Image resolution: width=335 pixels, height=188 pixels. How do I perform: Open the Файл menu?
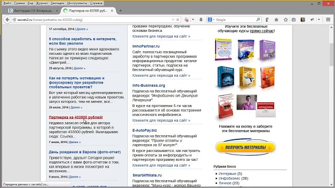coord(7,3)
